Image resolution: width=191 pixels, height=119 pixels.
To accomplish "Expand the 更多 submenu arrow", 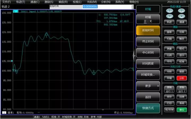I will [x=158, y=86].
